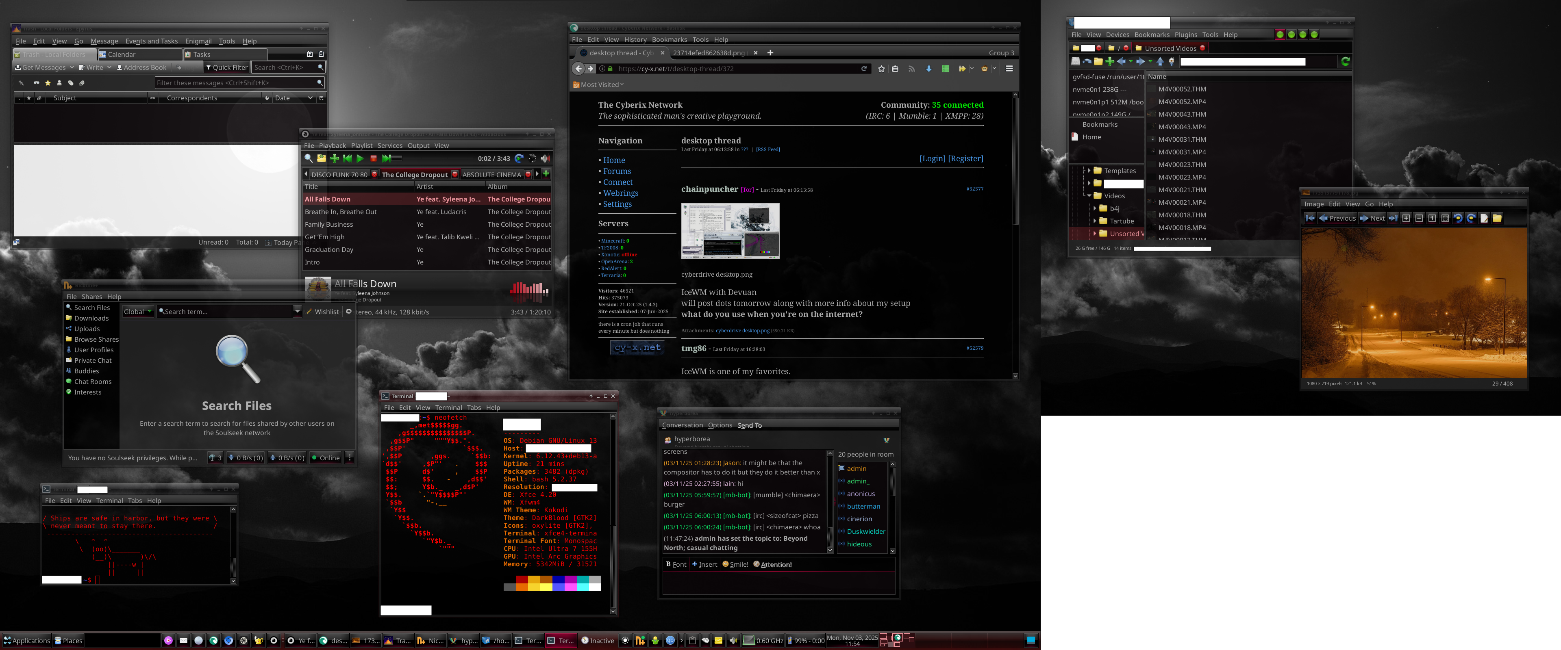Toggle repeat mode in Audacious
This screenshot has width=1561, height=650.
(x=519, y=159)
